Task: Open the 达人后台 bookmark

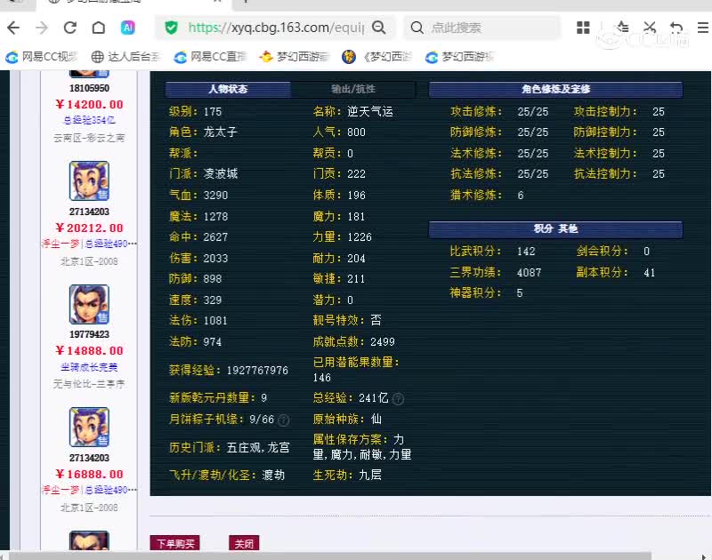Action: click(x=125, y=57)
